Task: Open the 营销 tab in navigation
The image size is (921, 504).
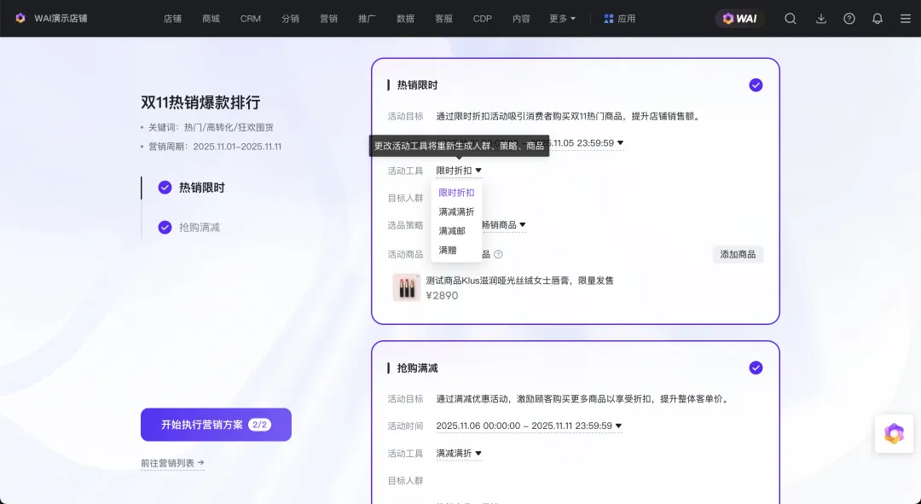Action: point(328,19)
